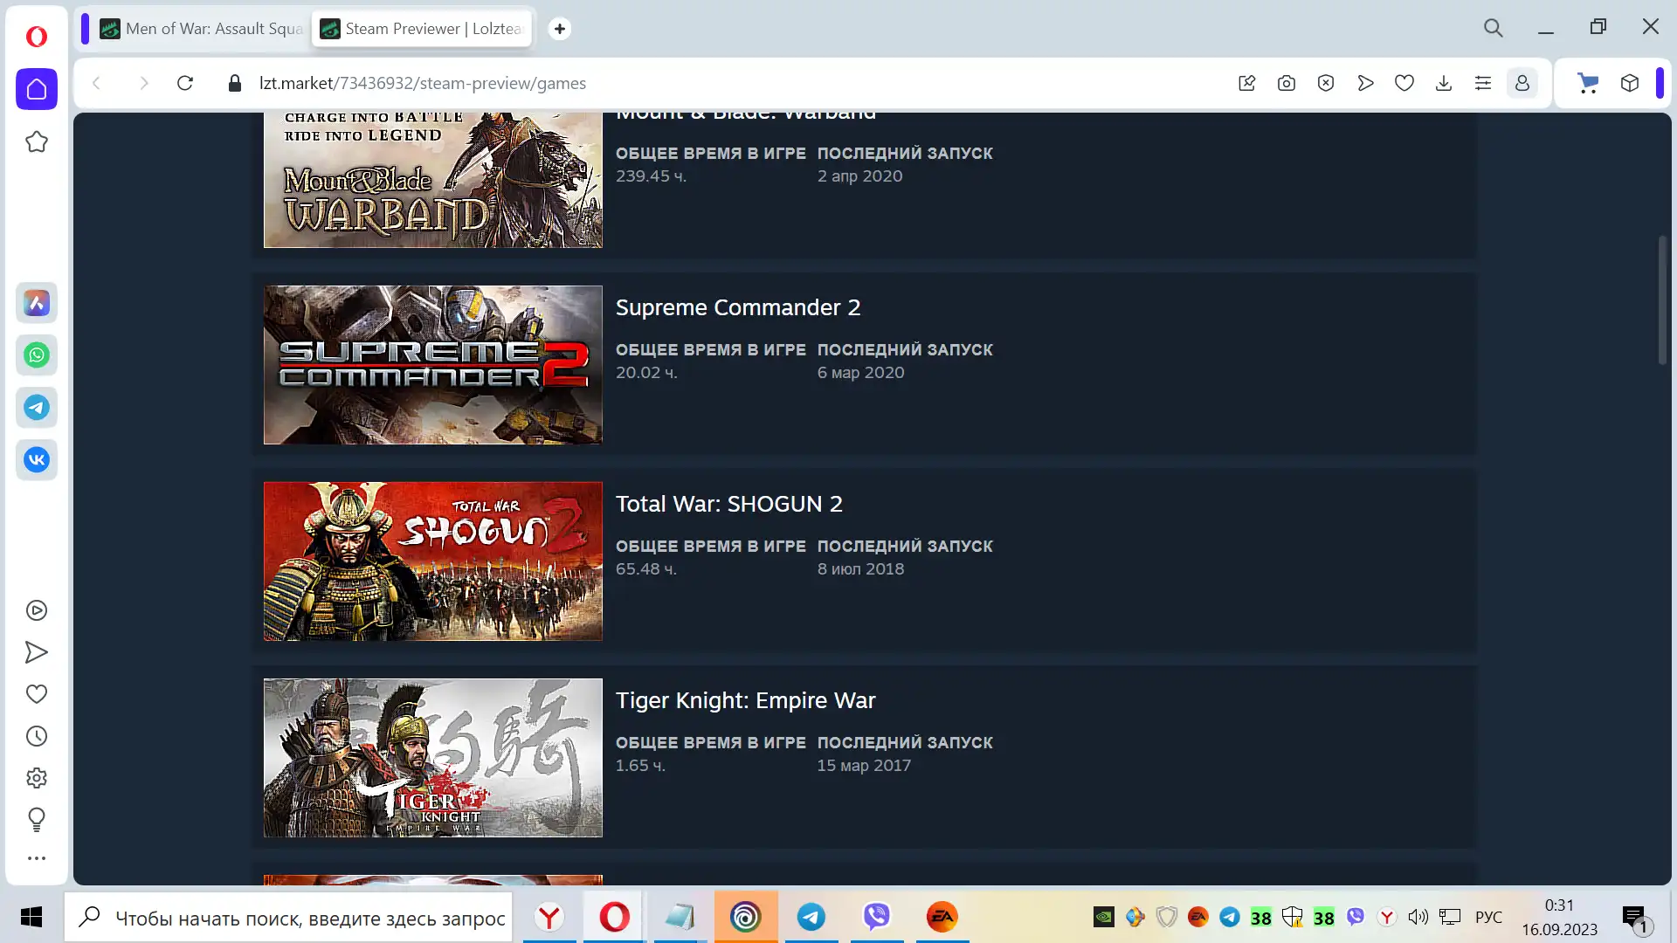Open the notification center icon
1677x943 pixels.
[x=1634, y=917]
